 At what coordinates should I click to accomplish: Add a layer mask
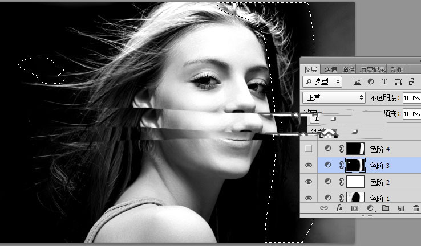[x=355, y=208]
